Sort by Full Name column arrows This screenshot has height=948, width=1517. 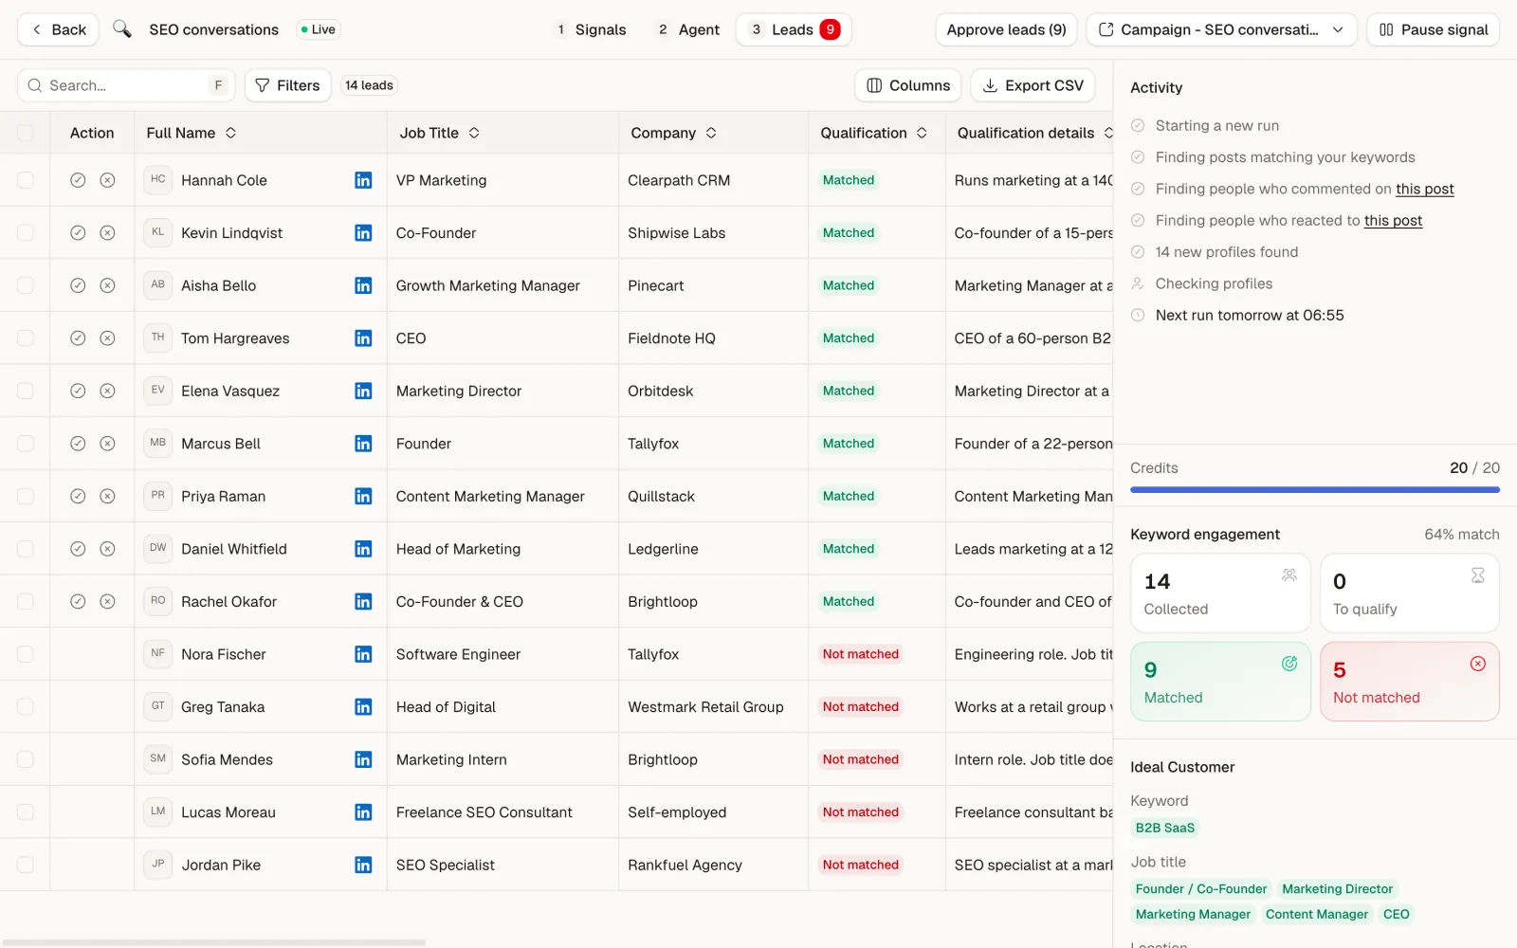[230, 133]
